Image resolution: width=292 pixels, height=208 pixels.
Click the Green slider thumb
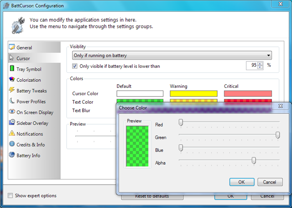(x=277, y=135)
